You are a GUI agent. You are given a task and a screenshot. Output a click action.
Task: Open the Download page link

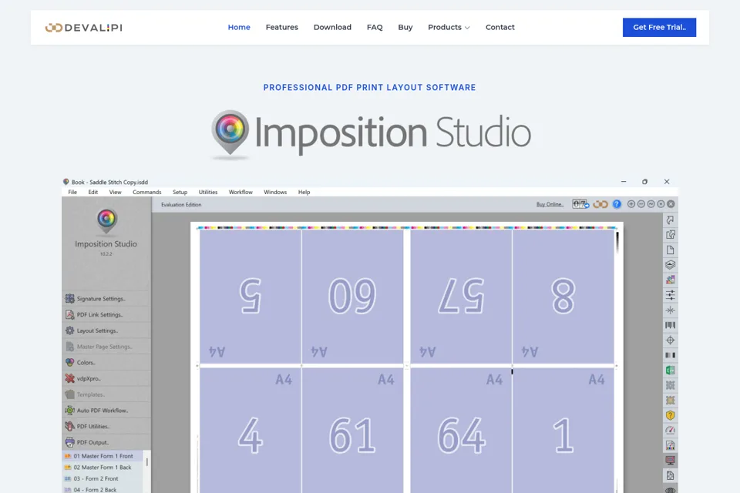pos(332,28)
